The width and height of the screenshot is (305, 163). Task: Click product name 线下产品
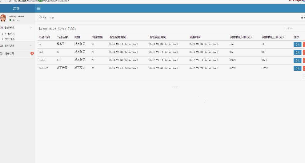coord(62,68)
